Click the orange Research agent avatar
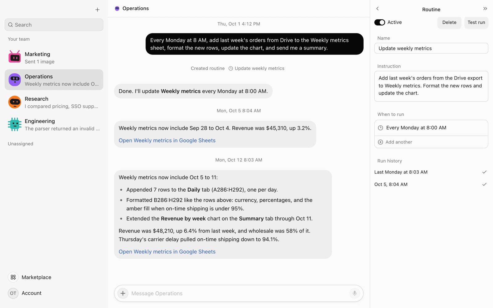 pos(14,102)
